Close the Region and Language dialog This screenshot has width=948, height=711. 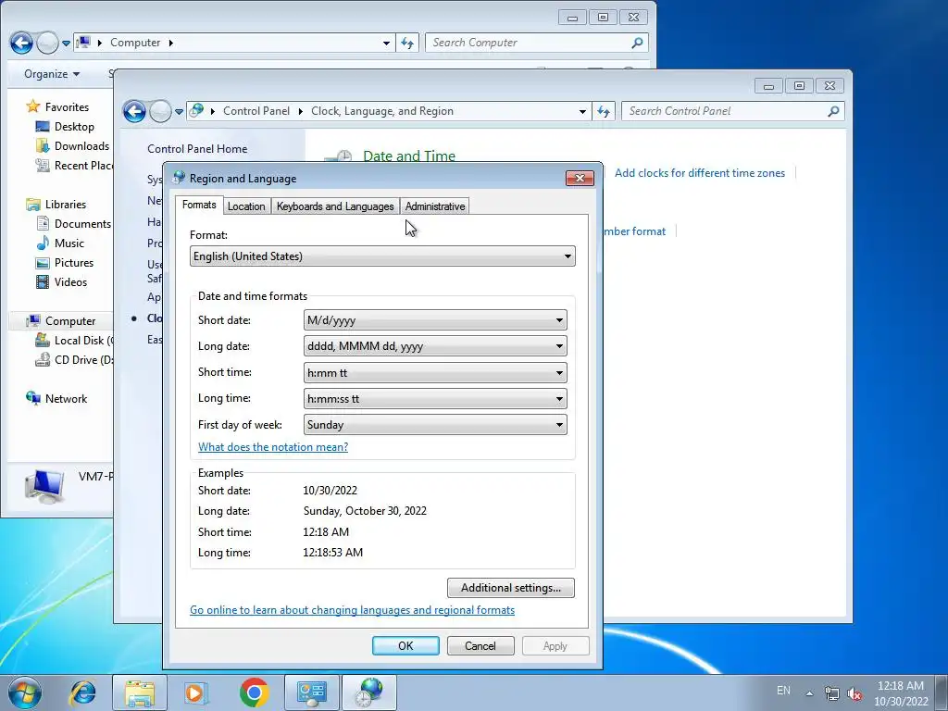580,178
